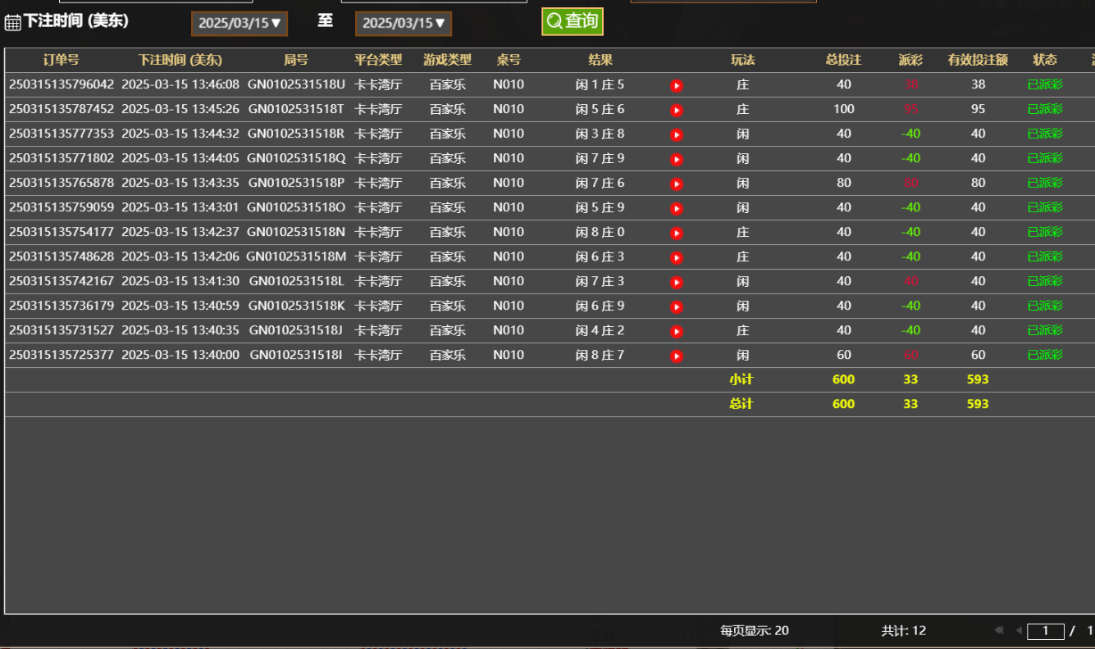Image resolution: width=1095 pixels, height=649 pixels.
Task: Click the page number input field
Action: coord(1046,631)
